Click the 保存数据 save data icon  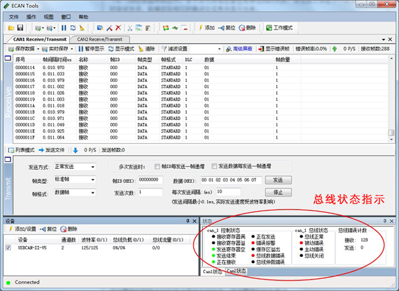25,49
